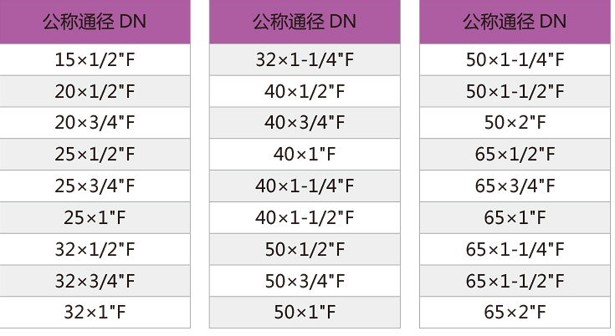615x336 pixels.
Task: Select the 25×3/4"F size cell
Action: point(95,186)
